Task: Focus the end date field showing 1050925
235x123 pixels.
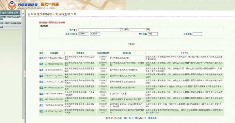Action: tap(95, 34)
